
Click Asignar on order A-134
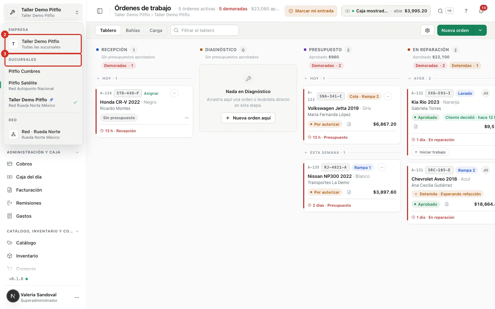coord(151,93)
